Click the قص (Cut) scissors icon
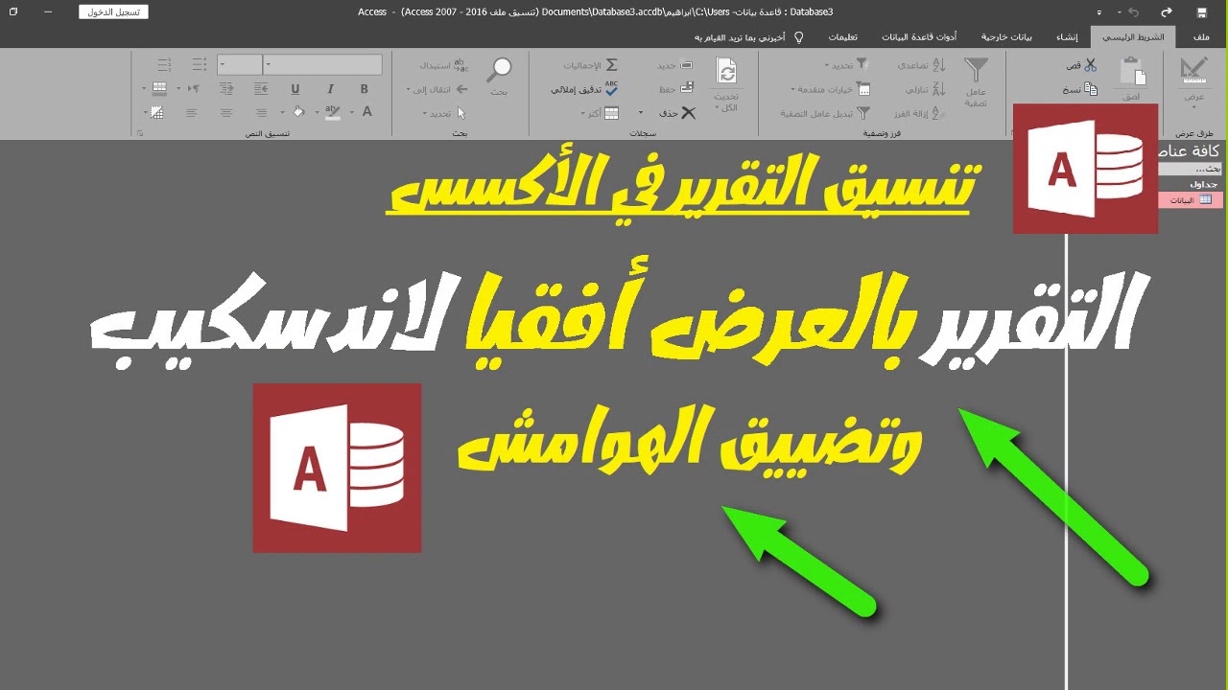The image size is (1228, 690). click(1091, 65)
